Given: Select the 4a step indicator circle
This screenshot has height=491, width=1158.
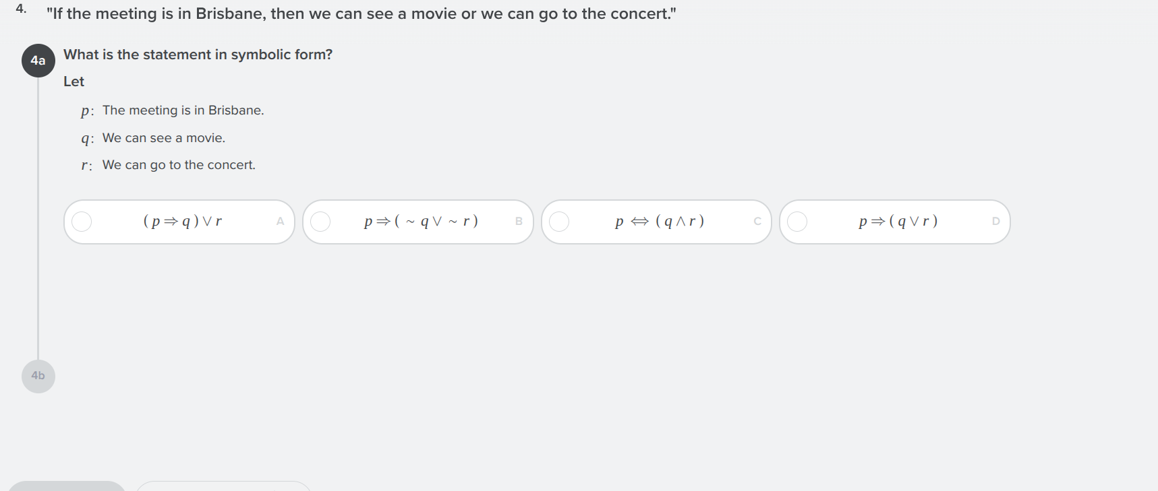Looking at the screenshot, I should [x=38, y=61].
